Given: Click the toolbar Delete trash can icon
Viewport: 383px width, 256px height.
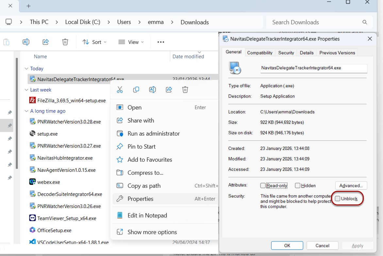Looking at the screenshot, I should tap(65, 42).
